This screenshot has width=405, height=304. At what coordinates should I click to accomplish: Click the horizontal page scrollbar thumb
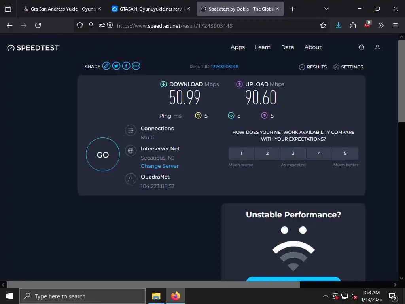point(153,285)
